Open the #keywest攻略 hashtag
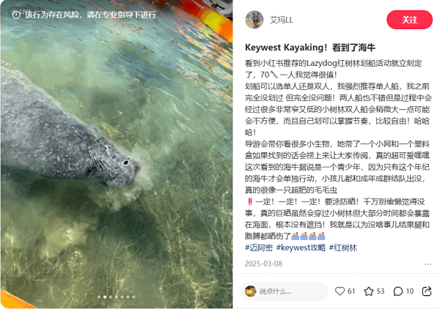The height and width of the screenshot is (309, 440). [x=301, y=247]
